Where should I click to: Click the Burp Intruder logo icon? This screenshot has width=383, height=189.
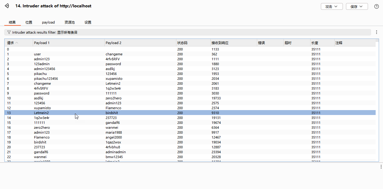pos(7,6)
